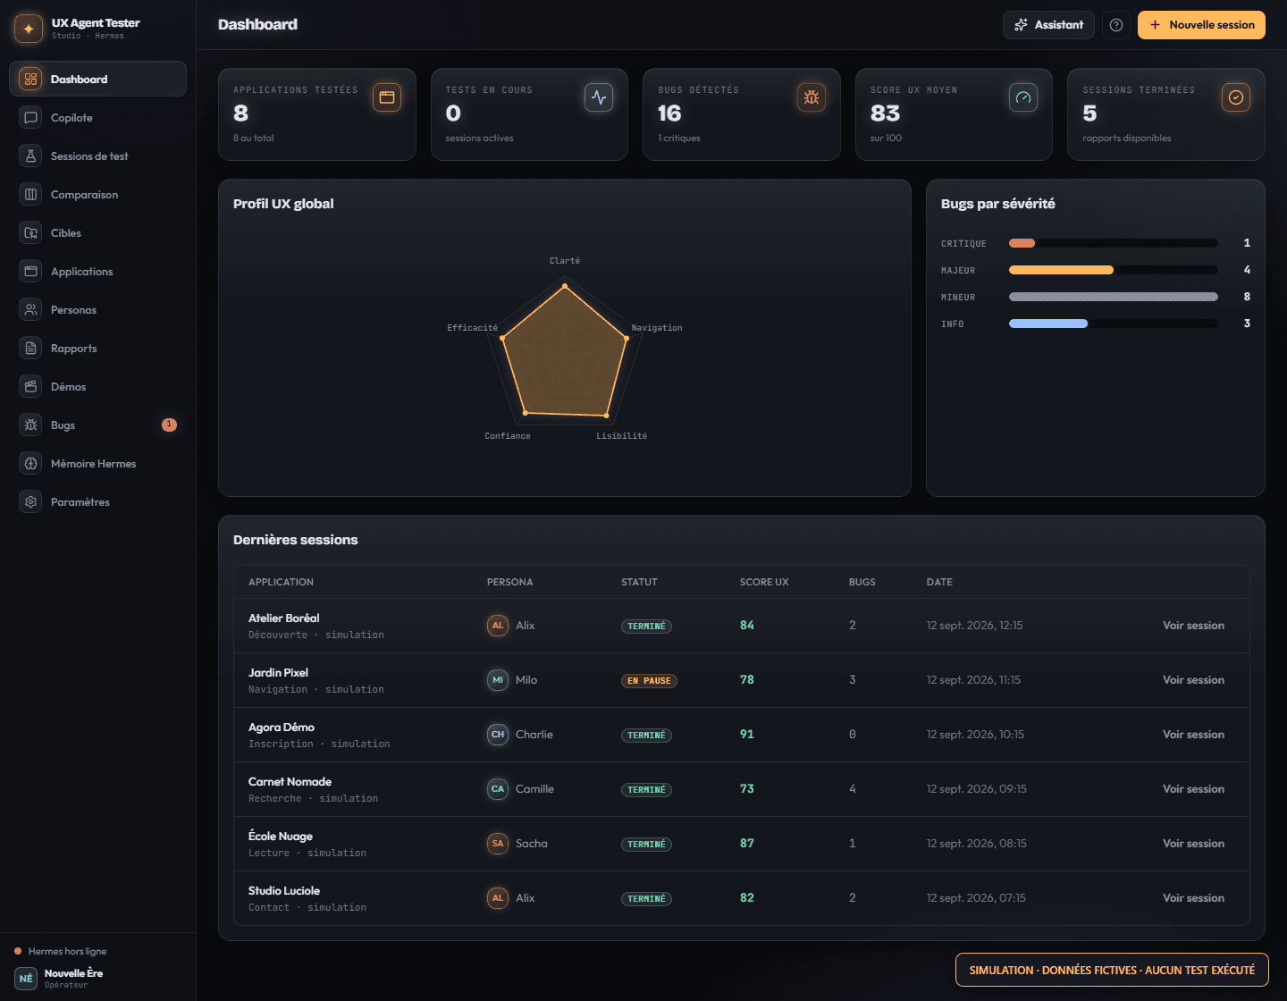The image size is (1287, 1001).
Task: Click the Clarté radar chart label
Action: pyautogui.click(x=565, y=261)
